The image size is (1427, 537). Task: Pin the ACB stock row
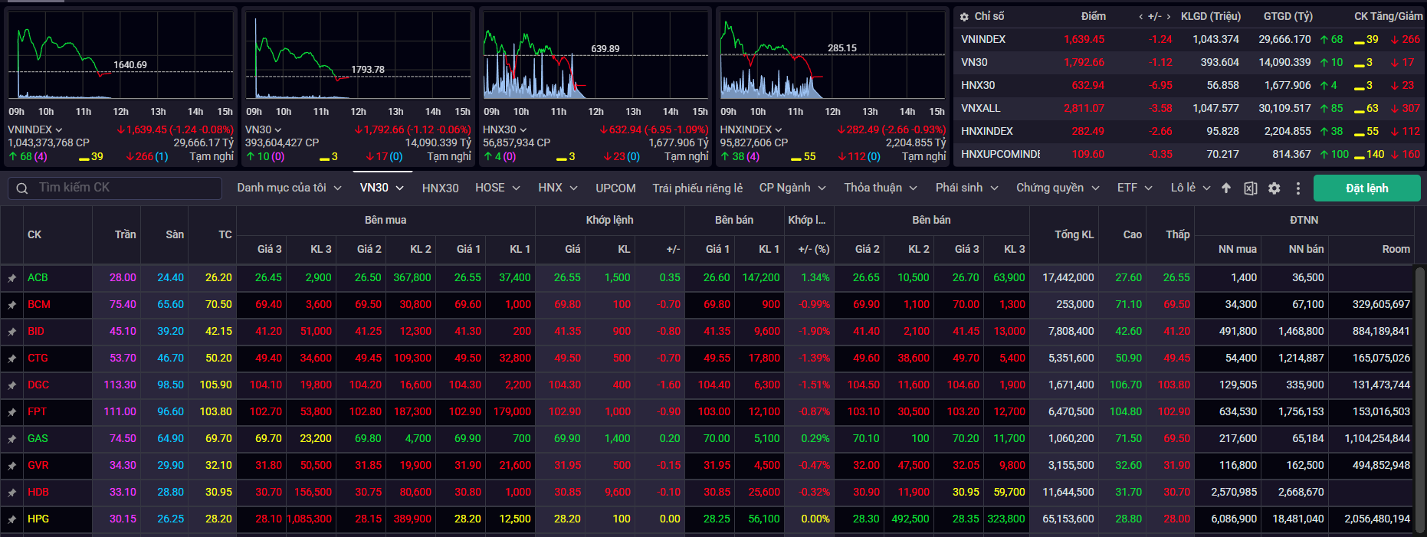click(11, 278)
